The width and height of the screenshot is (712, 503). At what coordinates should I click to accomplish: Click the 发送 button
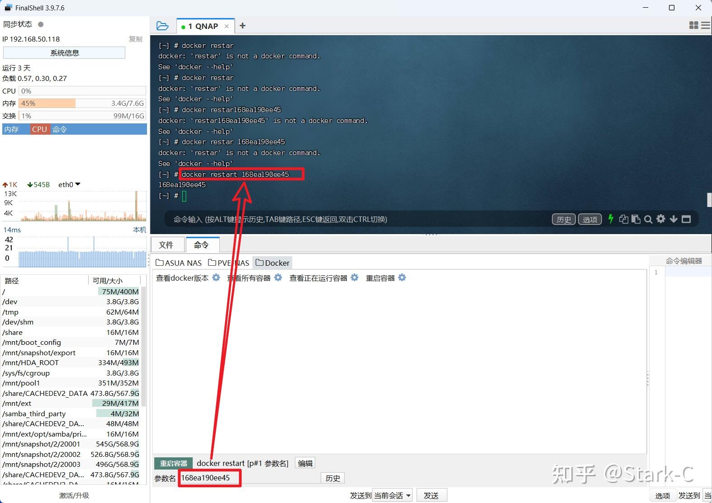(431, 495)
